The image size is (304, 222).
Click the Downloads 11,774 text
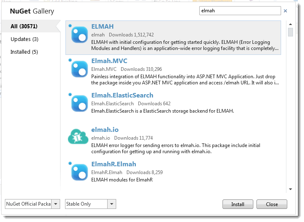point(133,138)
